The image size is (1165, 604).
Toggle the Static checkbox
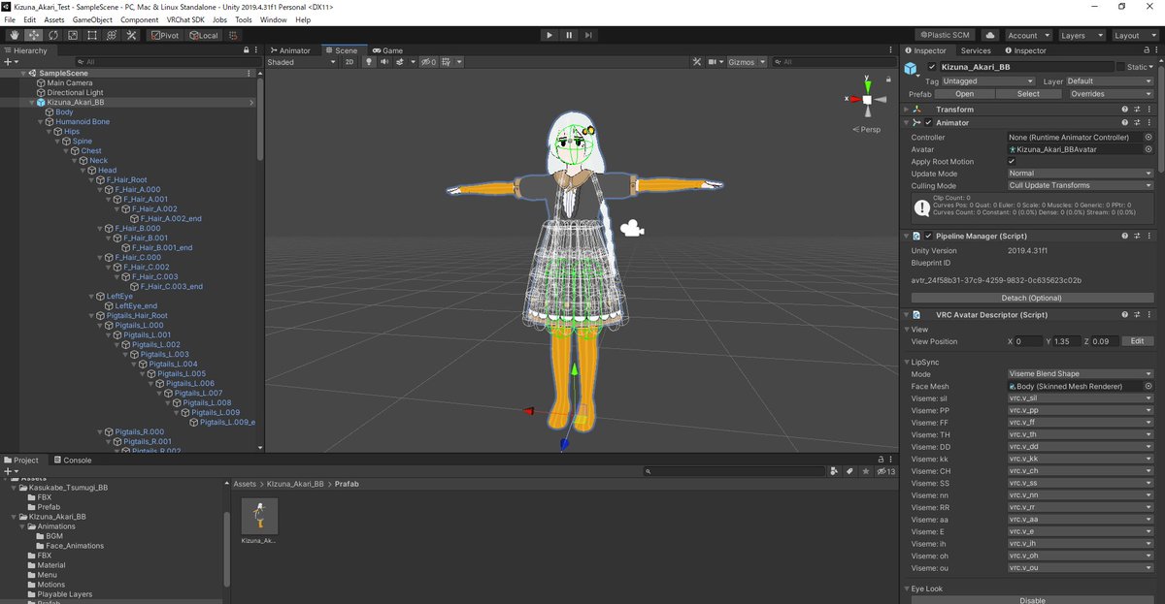[1121, 67]
